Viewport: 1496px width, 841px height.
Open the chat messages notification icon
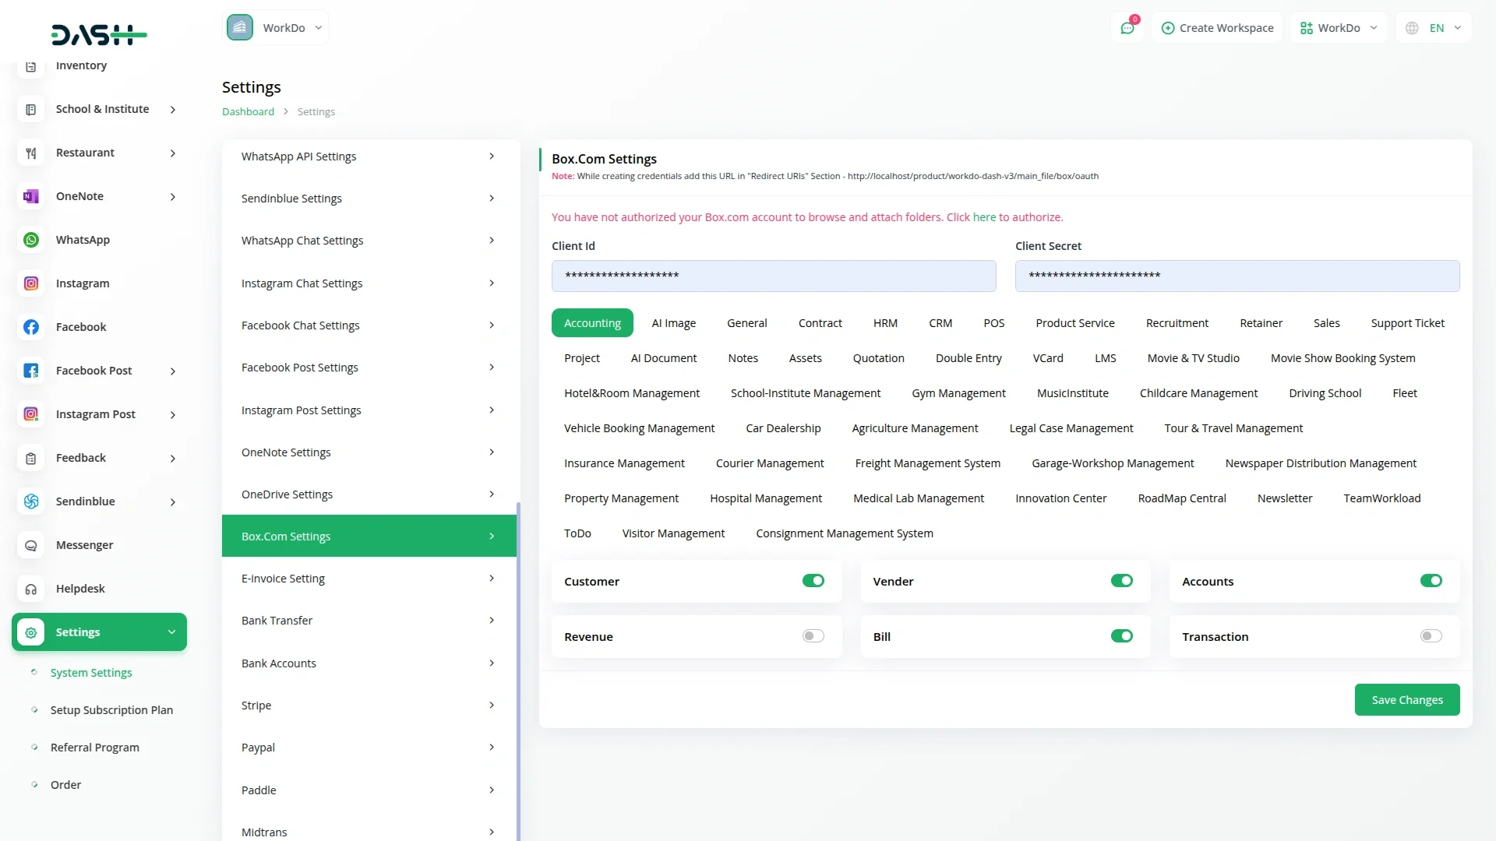pyautogui.click(x=1127, y=28)
